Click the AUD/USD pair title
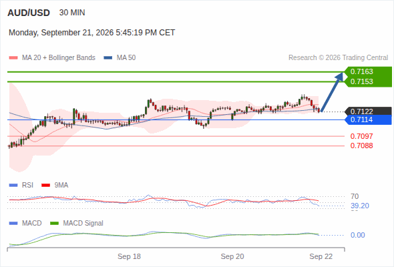Viewport: 394px width, 267px height. pyautogui.click(x=29, y=13)
